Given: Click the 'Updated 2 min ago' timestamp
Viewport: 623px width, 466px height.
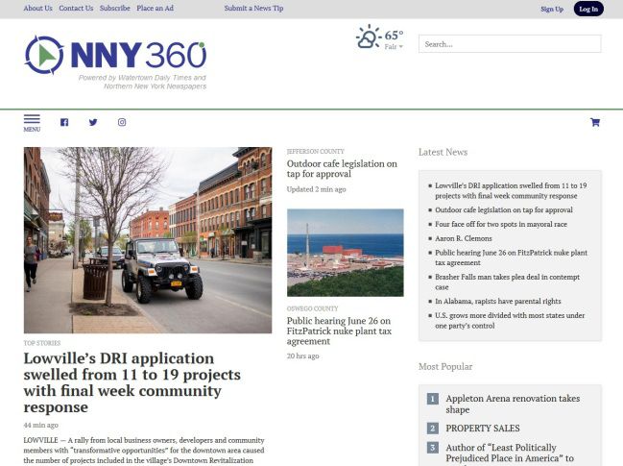Looking at the screenshot, I should pyautogui.click(x=316, y=189).
